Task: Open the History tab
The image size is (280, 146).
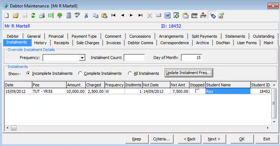Action: click(40, 43)
